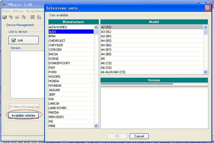Select BMW manufacturer
The width and height of the screenshot is (214, 143).
71,36
